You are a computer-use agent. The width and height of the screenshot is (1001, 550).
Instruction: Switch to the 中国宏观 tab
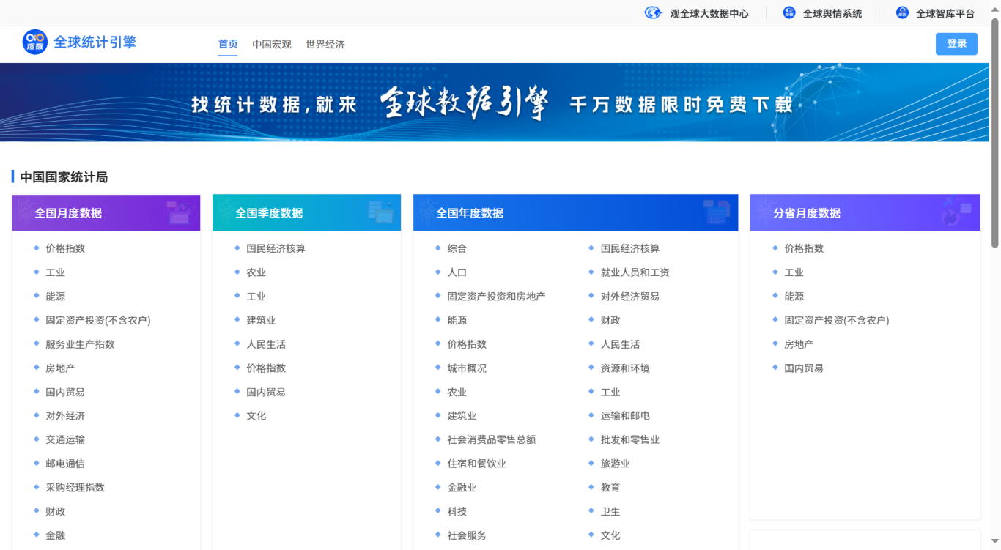(x=272, y=45)
